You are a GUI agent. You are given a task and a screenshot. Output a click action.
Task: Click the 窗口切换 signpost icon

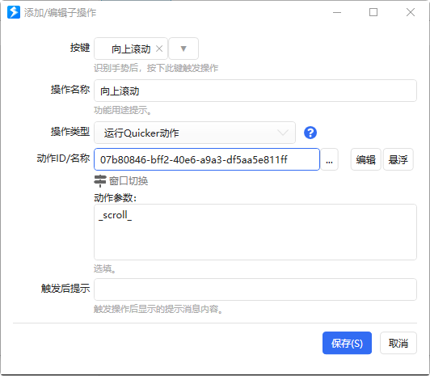100,181
